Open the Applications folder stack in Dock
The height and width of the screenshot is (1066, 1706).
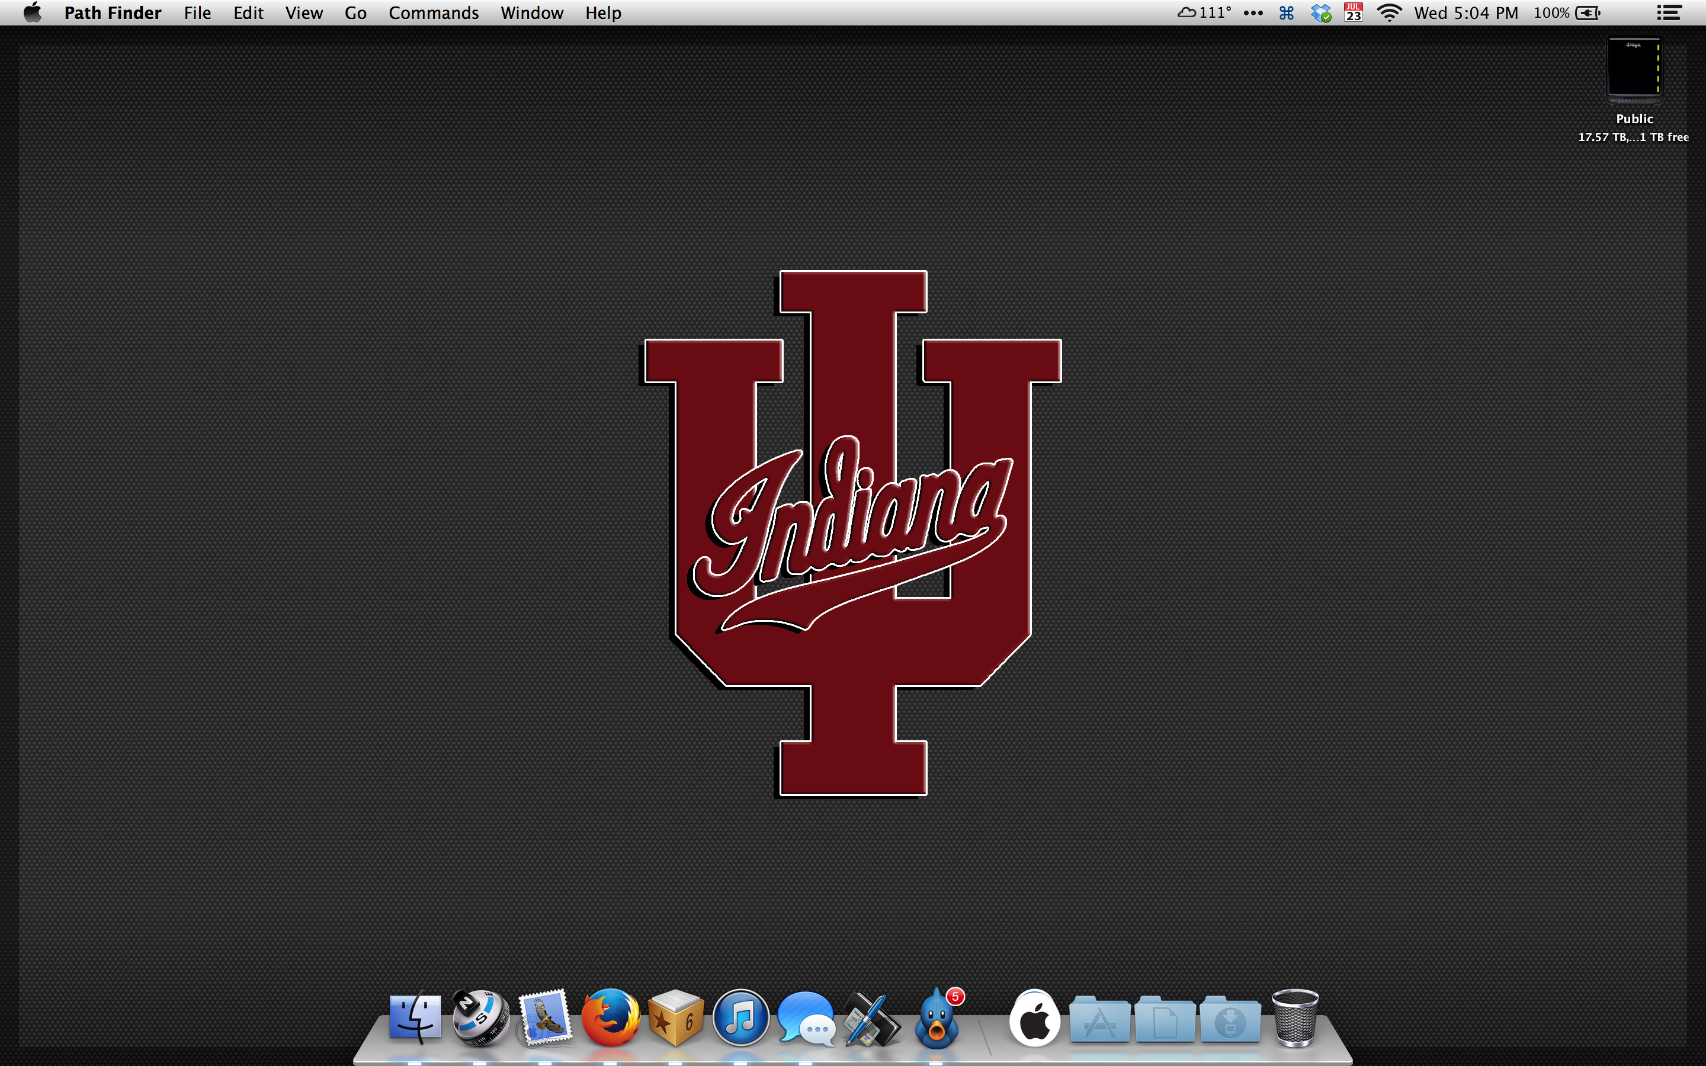[1100, 1019]
